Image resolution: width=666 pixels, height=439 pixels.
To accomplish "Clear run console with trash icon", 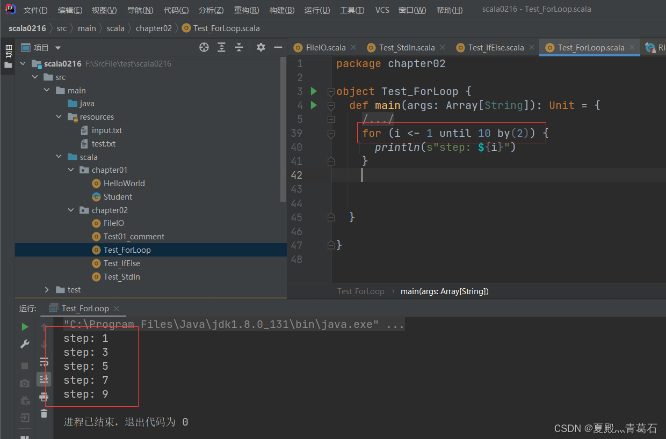I will pos(44,414).
